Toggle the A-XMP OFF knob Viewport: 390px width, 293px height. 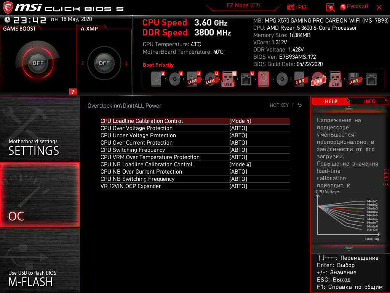(104, 63)
